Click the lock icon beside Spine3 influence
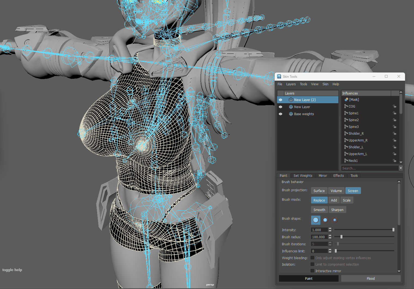 [394, 127]
